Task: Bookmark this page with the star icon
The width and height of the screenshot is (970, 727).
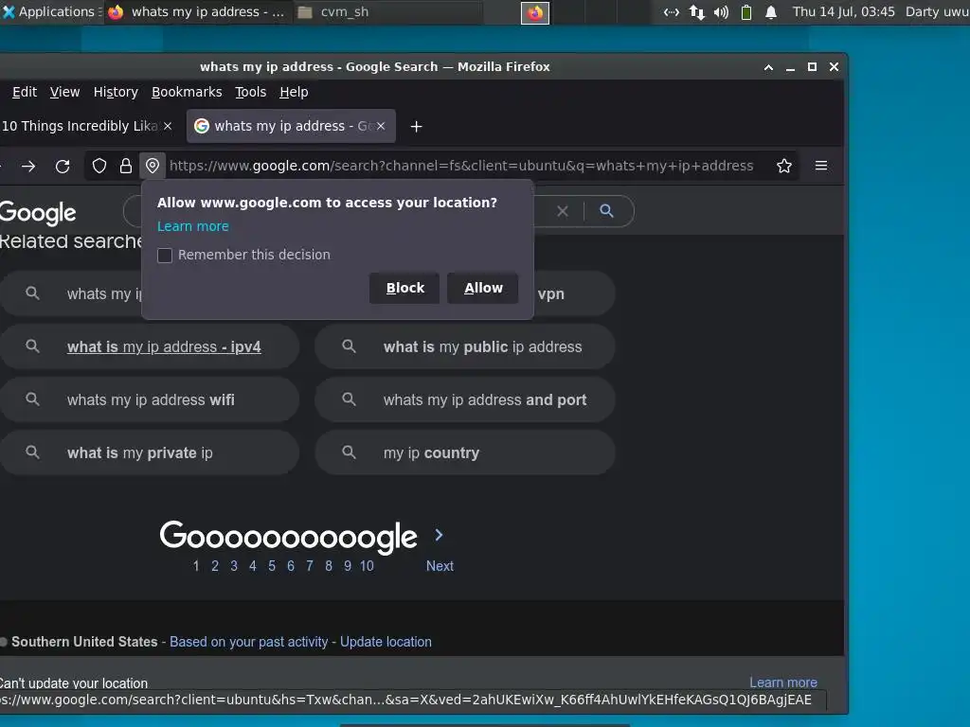Action: [x=783, y=166]
